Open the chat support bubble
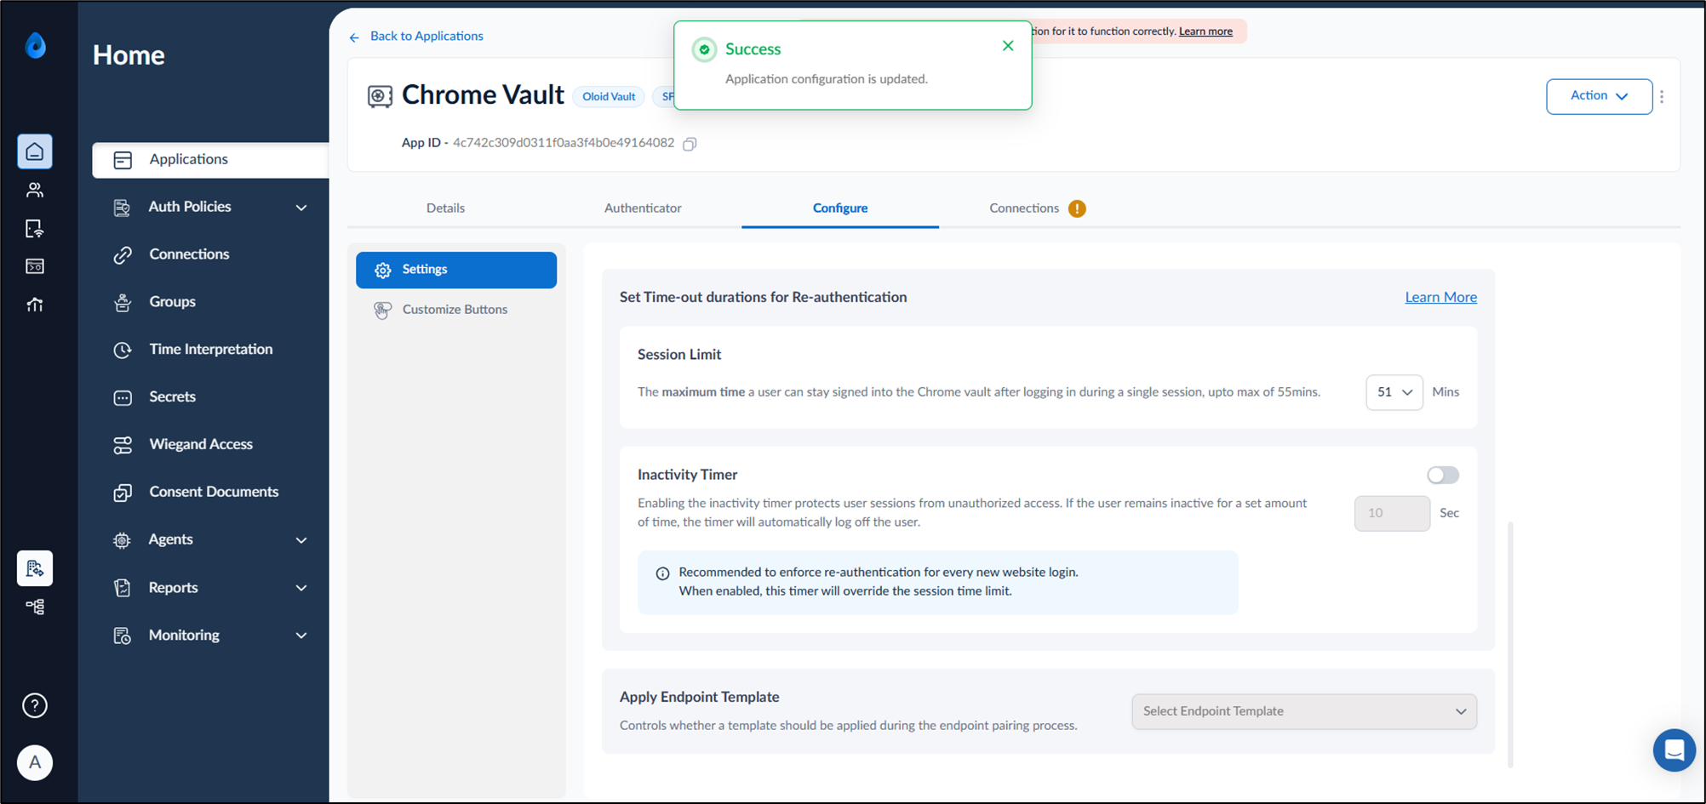The image size is (1706, 804). point(1675,750)
